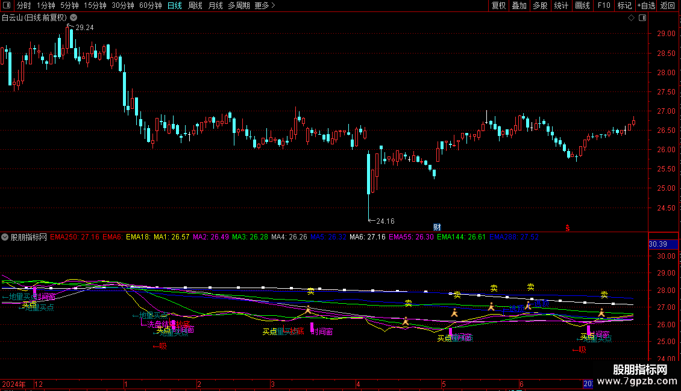Expand the 更多 periods menu
The image size is (681, 391).
point(265,5)
